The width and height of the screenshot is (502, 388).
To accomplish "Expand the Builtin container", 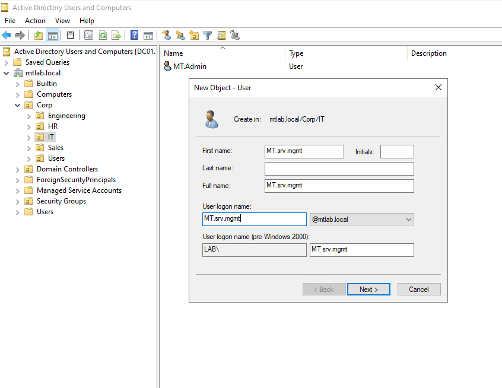I will 18,84.
